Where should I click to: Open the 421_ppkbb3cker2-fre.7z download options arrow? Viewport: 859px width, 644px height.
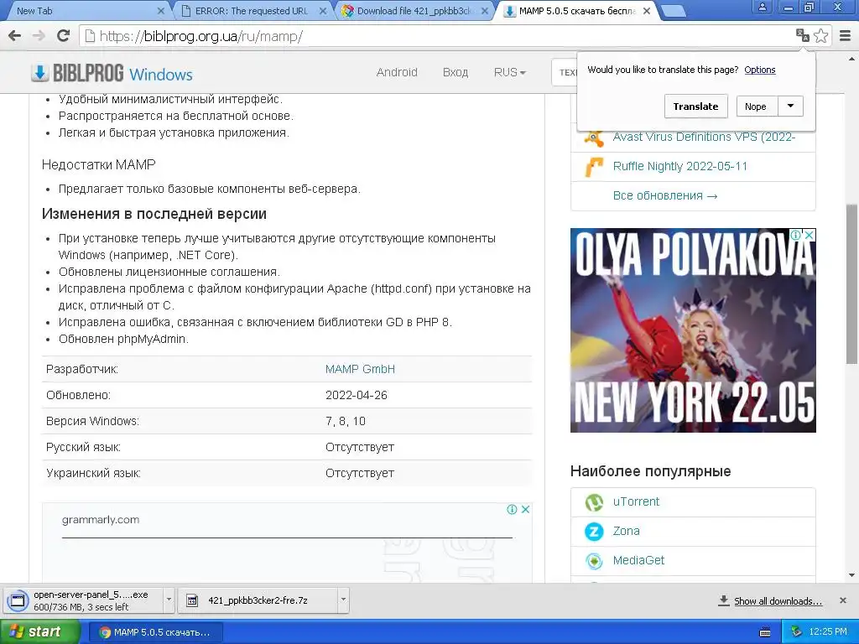(x=343, y=600)
